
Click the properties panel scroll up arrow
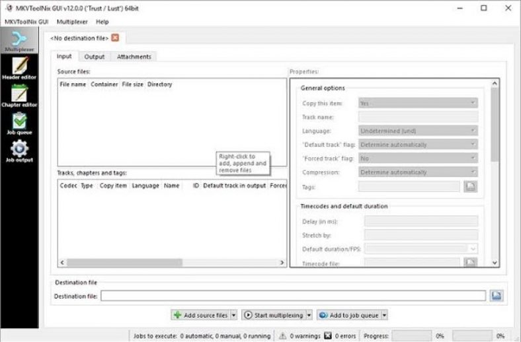pos(495,83)
